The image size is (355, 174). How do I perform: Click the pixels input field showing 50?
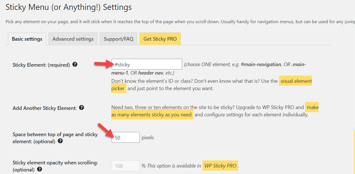tap(126, 137)
